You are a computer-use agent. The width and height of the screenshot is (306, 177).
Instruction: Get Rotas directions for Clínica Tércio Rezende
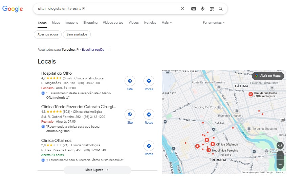(149, 114)
